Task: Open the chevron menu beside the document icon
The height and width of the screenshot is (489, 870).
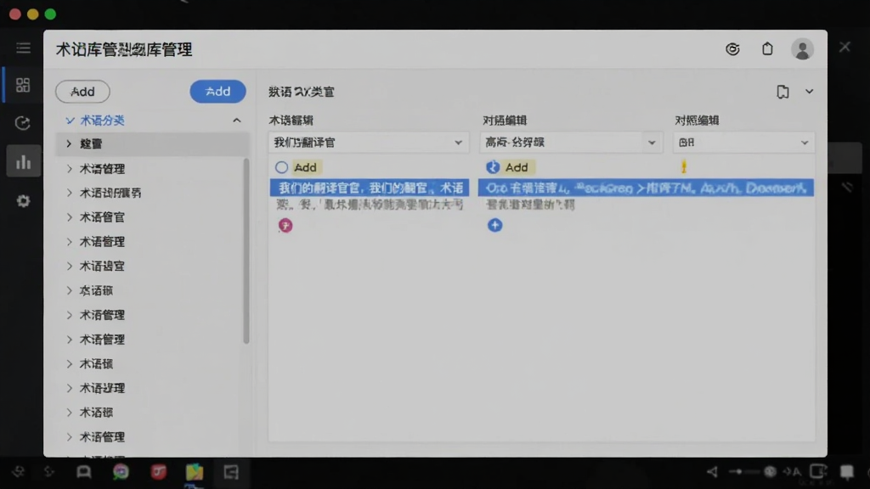Action: [810, 92]
